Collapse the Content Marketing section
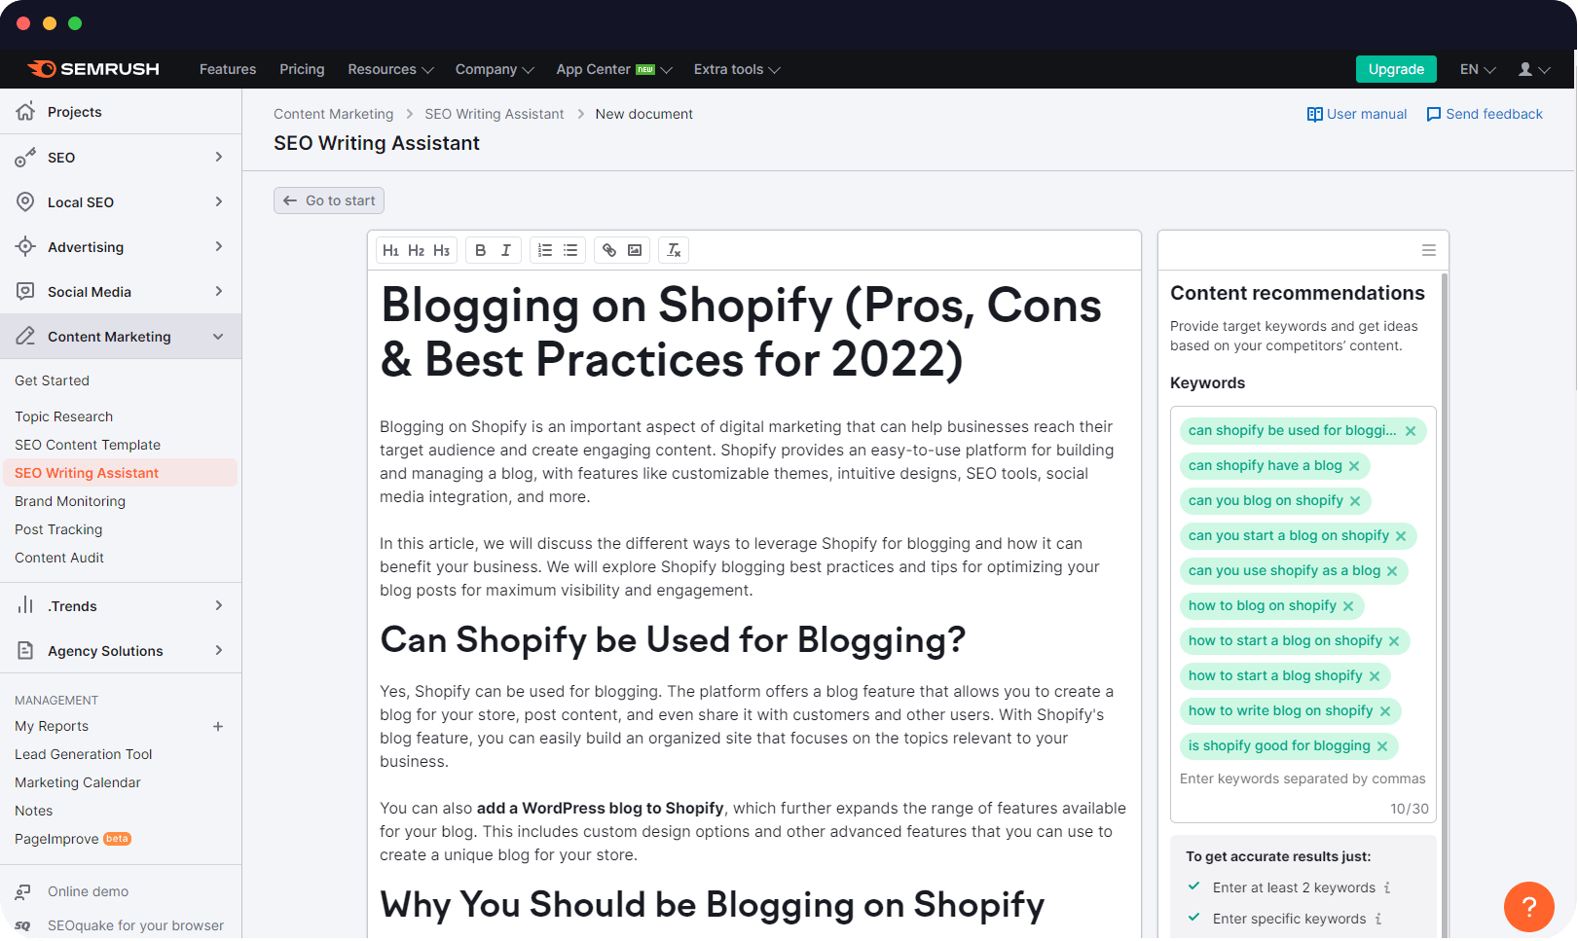This screenshot has height=941, width=1578. point(218,337)
